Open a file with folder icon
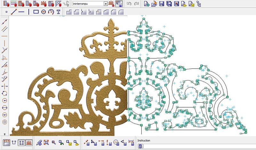This screenshot has width=256, height=150. point(154,4)
